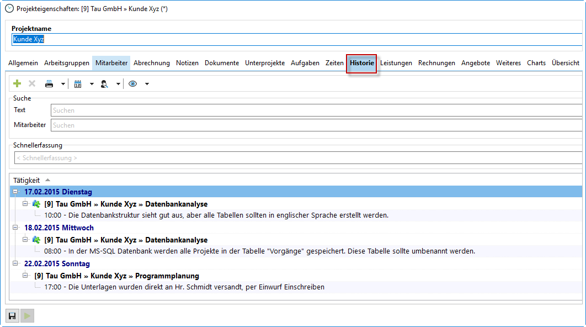
Task: Focus the Schnellerfassung input box
Action: tap(298, 158)
